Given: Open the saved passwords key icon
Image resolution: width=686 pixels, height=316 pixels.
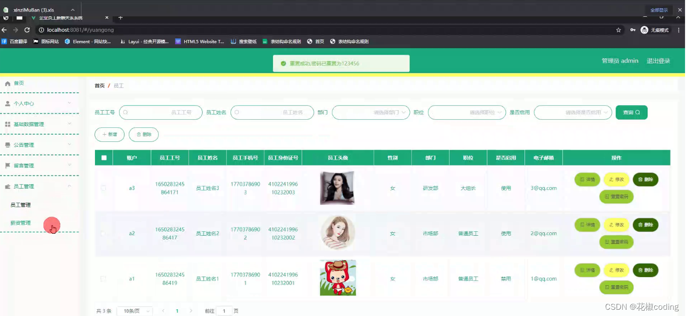Looking at the screenshot, I should (632, 30).
